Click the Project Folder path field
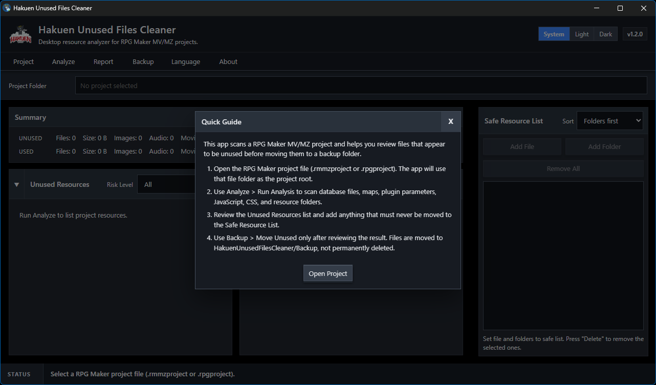656x385 pixels. point(361,85)
